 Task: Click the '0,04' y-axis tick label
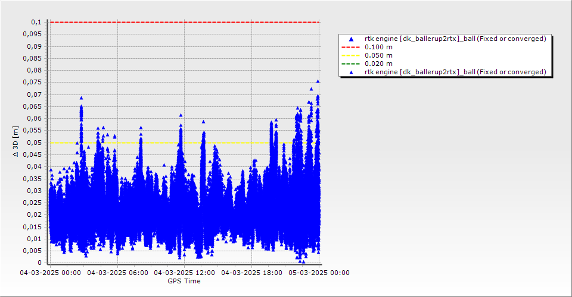coord(35,166)
